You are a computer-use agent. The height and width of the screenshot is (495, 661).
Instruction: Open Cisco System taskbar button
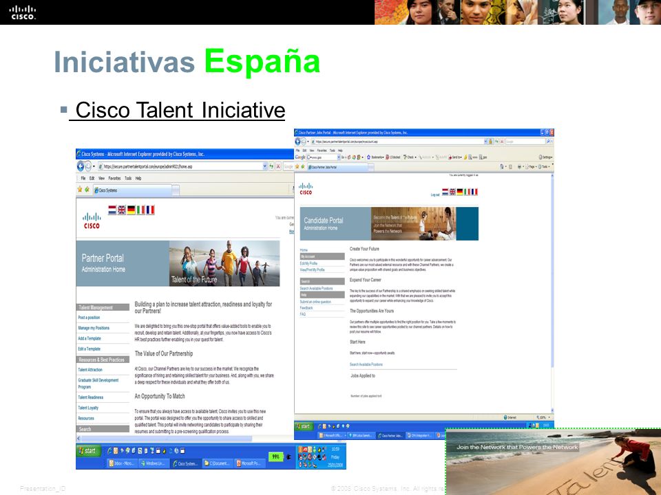pyautogui.click(x=185, y=463)
